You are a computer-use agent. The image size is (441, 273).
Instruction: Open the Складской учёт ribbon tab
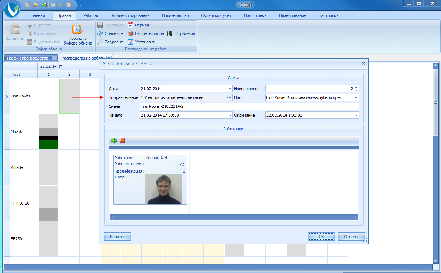click(x=216, y=15)
